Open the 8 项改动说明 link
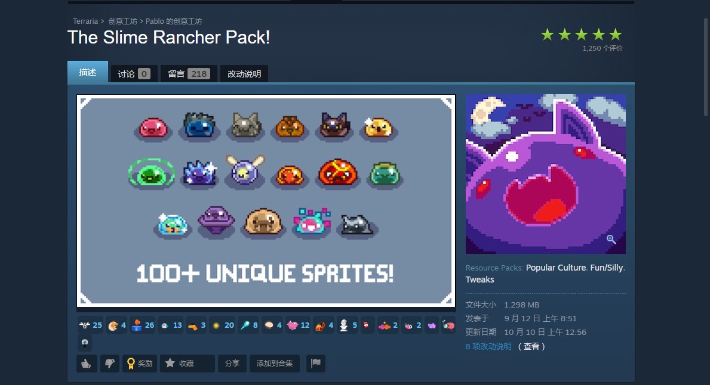 (x=488, y=347)
